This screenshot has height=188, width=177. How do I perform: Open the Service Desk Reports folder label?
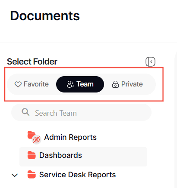click(x=77, y=175)
